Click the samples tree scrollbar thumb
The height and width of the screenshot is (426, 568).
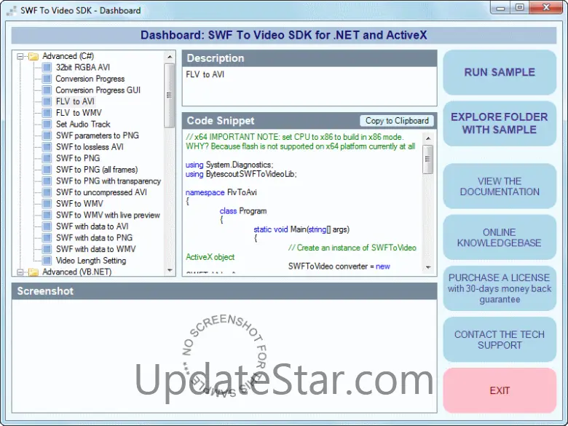[x=170, y=95]
